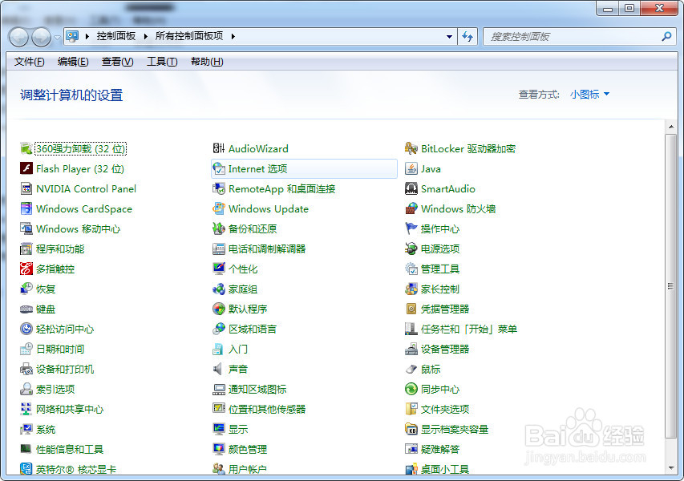Open RemoteApp 和桌面连接 link
Viewport: 684px width, 481px height.
[x=281, y=189]
